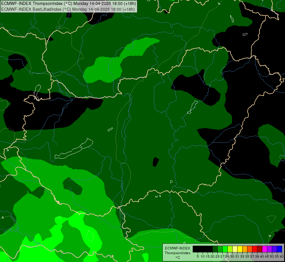Select the orange-red 35–37 legend swatch
Screen dimensions: 285x262
tap(249, 249)
